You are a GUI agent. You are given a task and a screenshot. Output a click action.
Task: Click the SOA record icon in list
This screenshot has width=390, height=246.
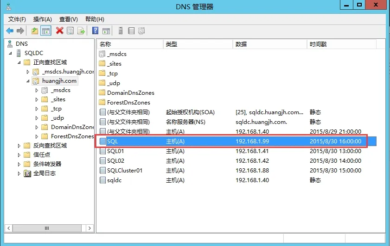point(102,112)
